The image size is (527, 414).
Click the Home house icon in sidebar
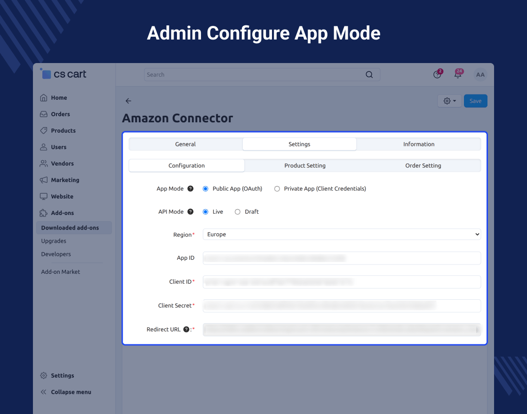point(44,98)
